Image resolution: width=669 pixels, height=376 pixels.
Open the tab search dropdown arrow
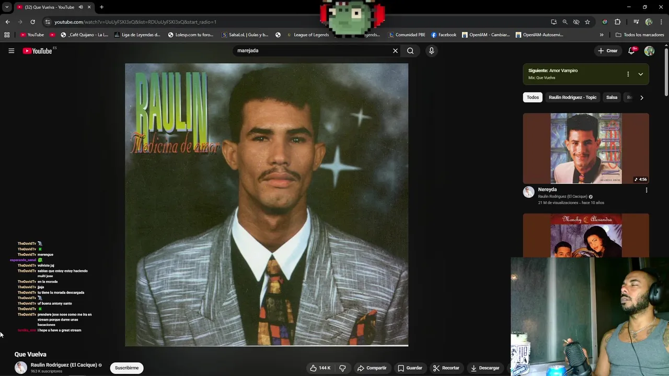tap(7, 7)
